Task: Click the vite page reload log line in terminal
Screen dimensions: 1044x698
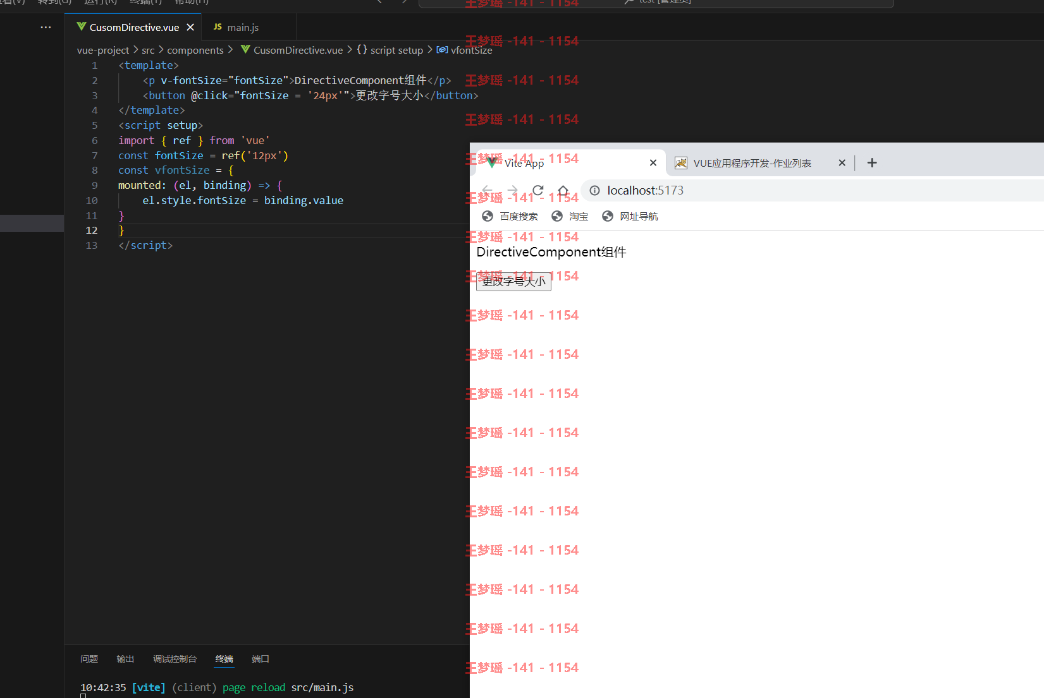Action: (x=217, y=687)
